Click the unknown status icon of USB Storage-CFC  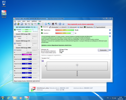tap(15, 43)
